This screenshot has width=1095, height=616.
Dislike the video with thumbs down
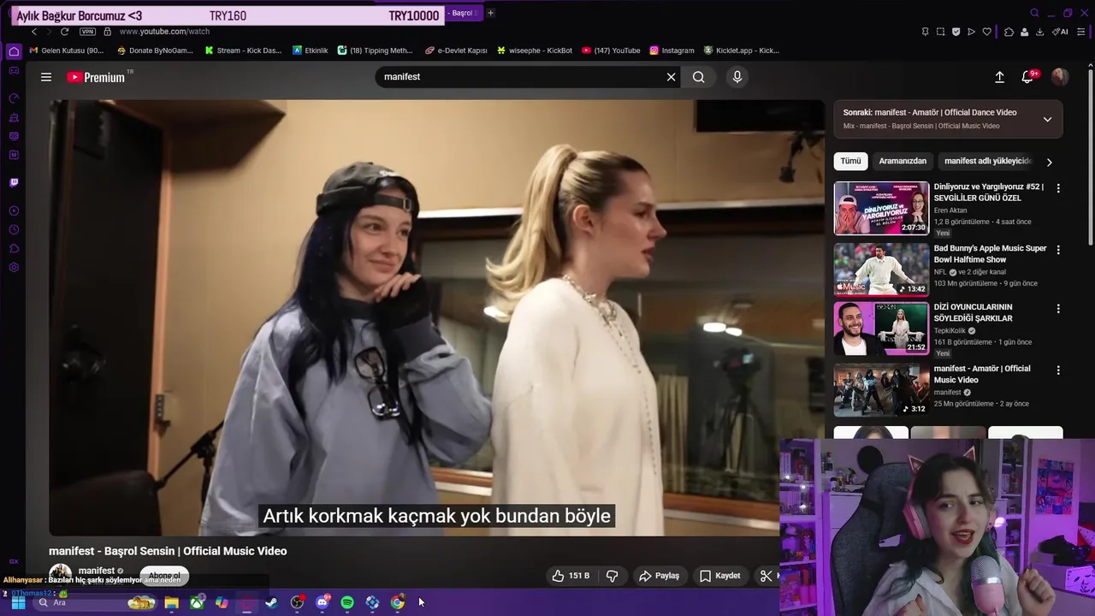click(613, 576)
